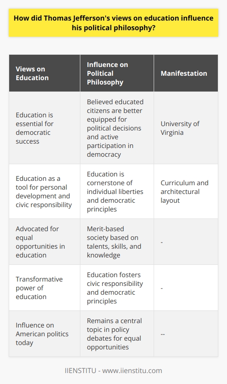Click the 'Curriculum and architectural layout' cell
The height and width of the screenshot is (384, 227).
coord(186,191)
